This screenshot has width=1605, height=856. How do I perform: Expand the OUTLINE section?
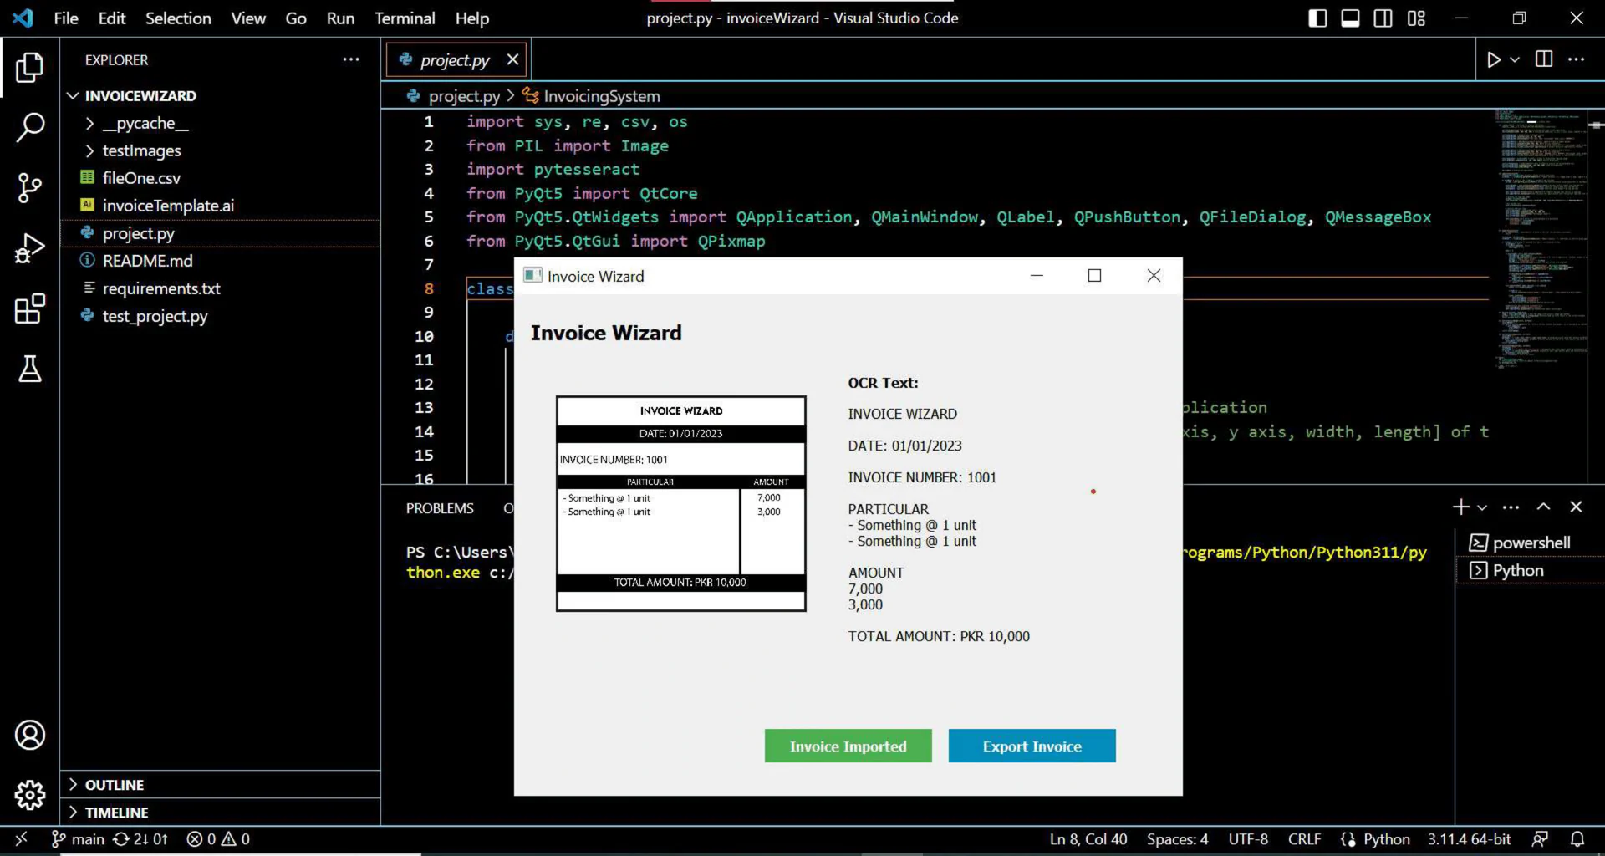tap(73, 784)
